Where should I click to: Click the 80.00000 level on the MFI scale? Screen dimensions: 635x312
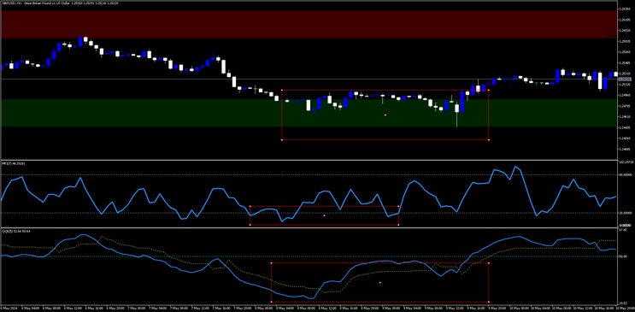(626, 174)
